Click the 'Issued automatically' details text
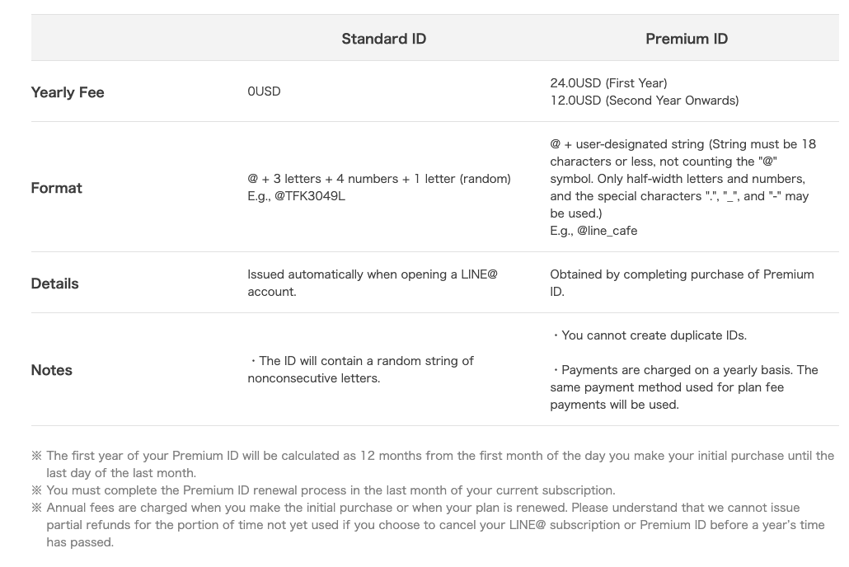The width and height of the screenshot is (849, 567). [372, 283]
